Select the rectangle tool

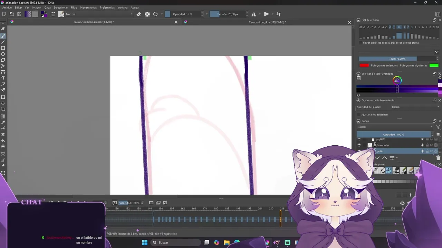3,48
